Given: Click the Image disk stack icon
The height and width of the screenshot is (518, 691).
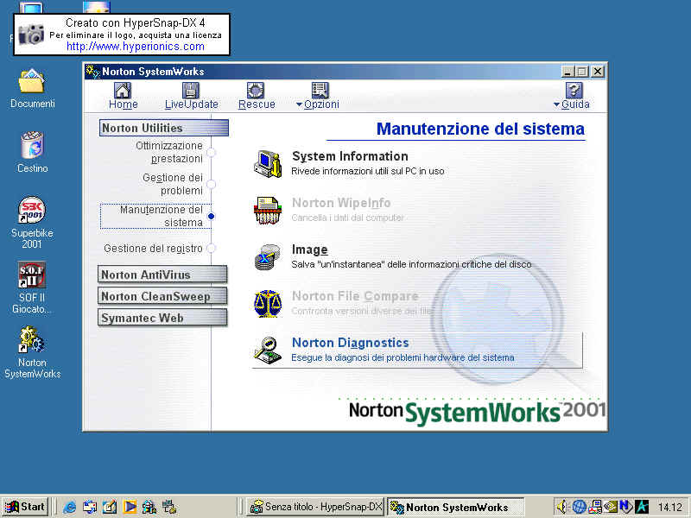Looking at the screenshot, I should [x=268, y=257].
